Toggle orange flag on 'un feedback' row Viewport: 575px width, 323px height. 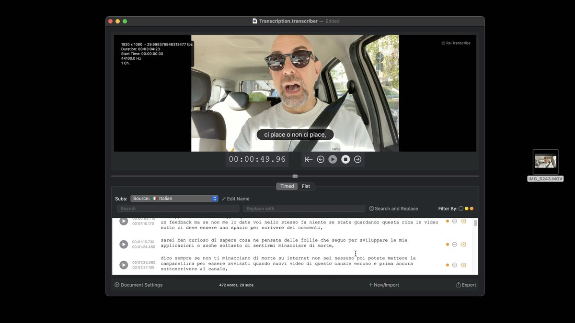448,221
